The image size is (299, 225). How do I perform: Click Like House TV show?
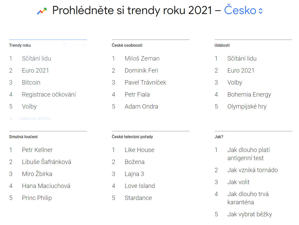pos(139,150)
